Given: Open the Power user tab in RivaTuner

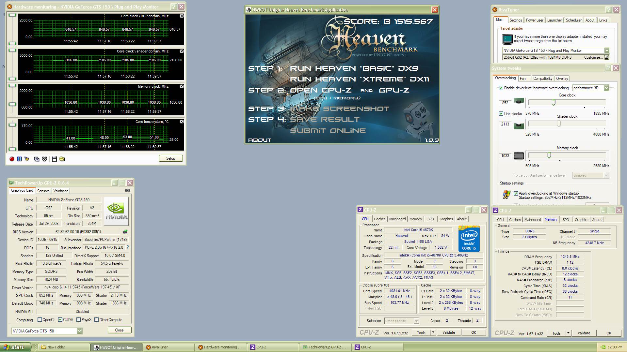Looking at the screenshot, I should coord(534,20).
